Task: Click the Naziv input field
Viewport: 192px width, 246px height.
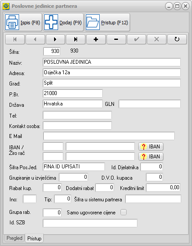Action: tap(112, 62)
